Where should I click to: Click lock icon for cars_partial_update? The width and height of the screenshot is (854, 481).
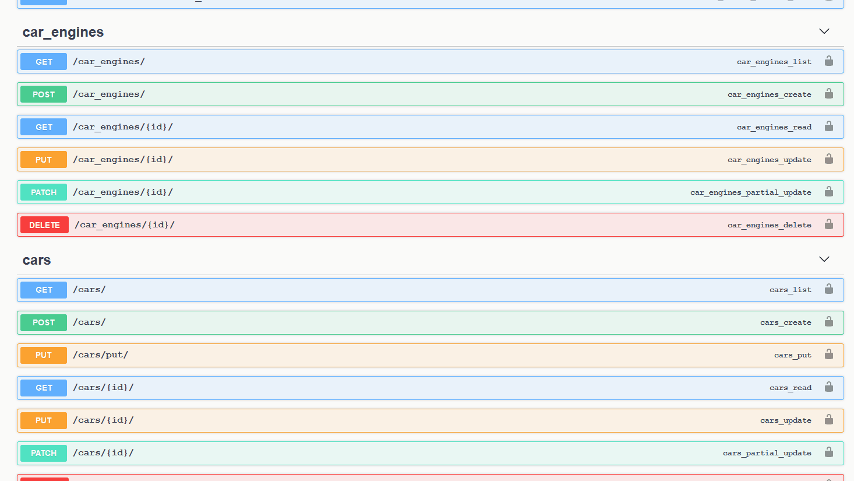click(x=828, y=452)
